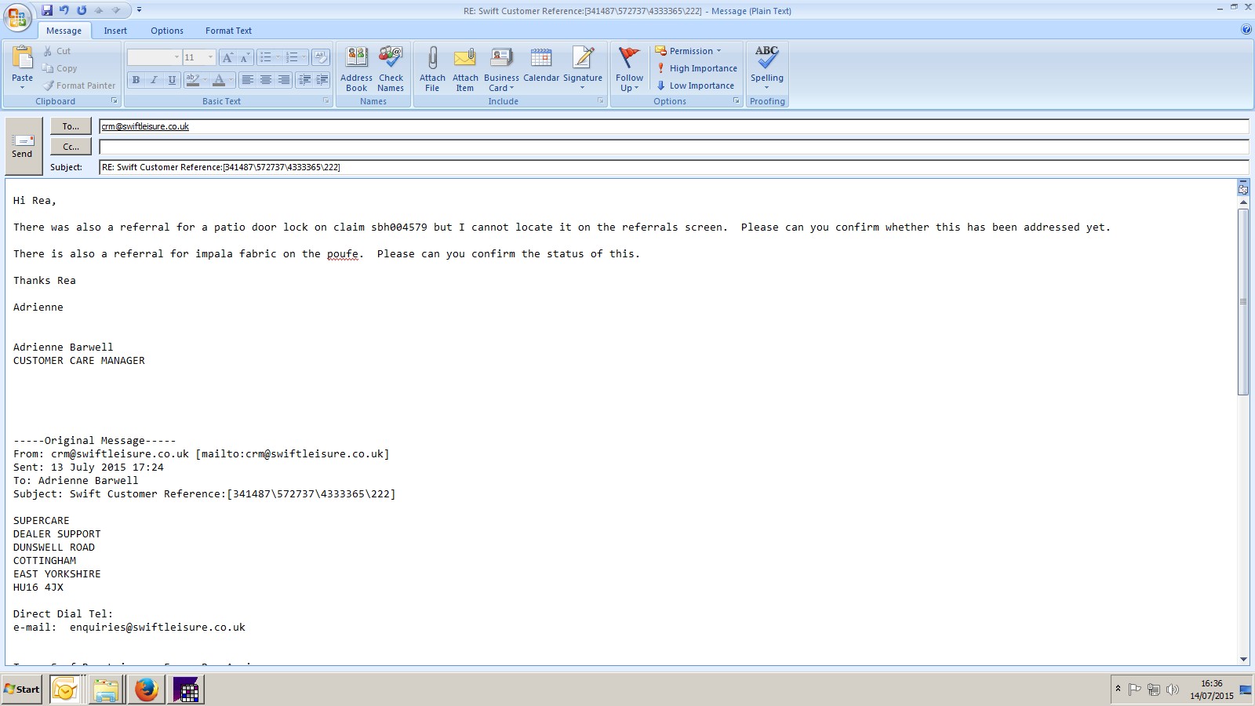The width and height of the screenshot is (1255, 706).
Task: Click the scroll-down arrow of message body
Action: point(1243,660)
